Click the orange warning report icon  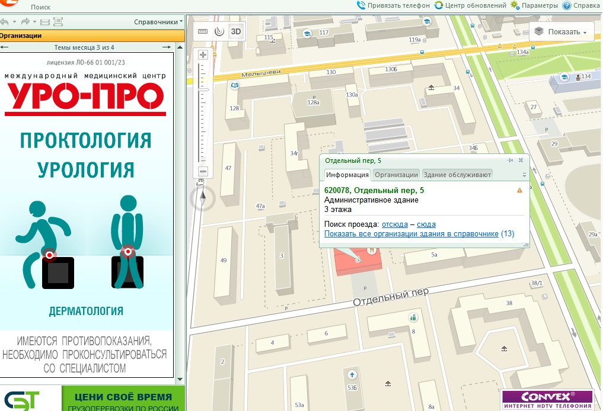519,190
